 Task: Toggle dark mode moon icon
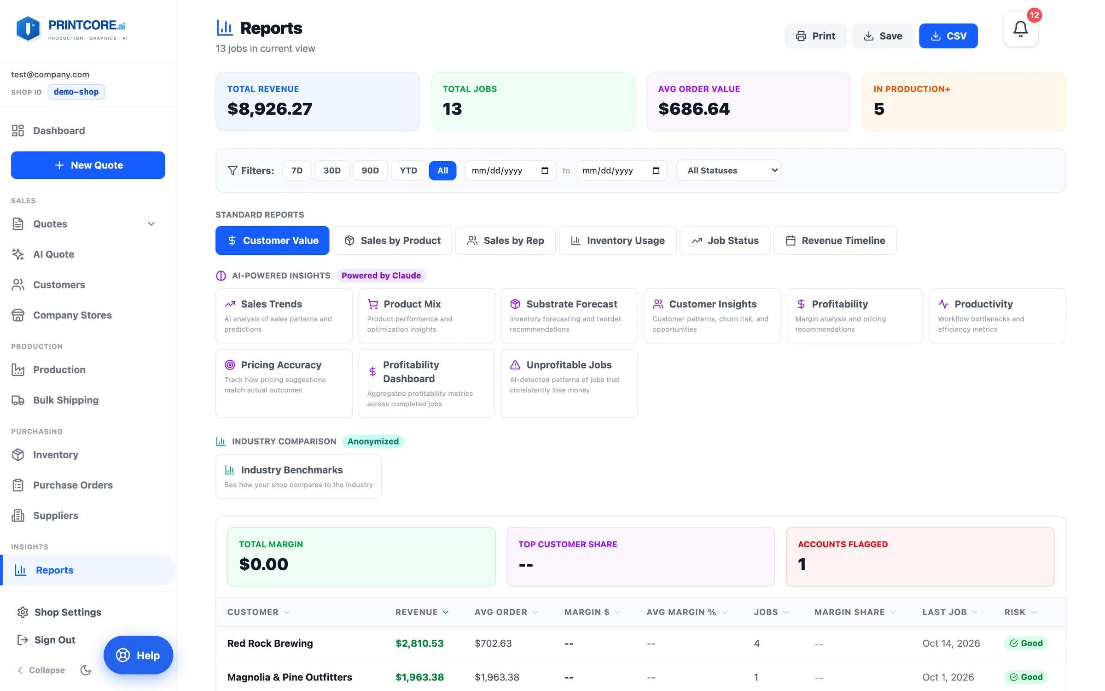click(x=86, y=670)
